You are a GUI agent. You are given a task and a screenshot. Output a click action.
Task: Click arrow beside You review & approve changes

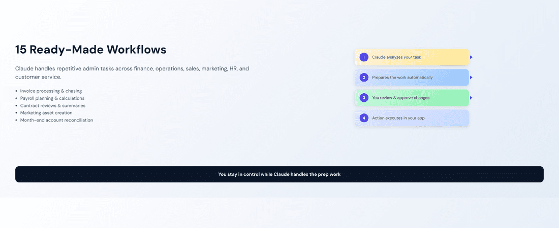click(471, 97)
